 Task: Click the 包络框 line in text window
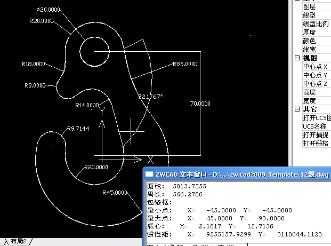159,202
